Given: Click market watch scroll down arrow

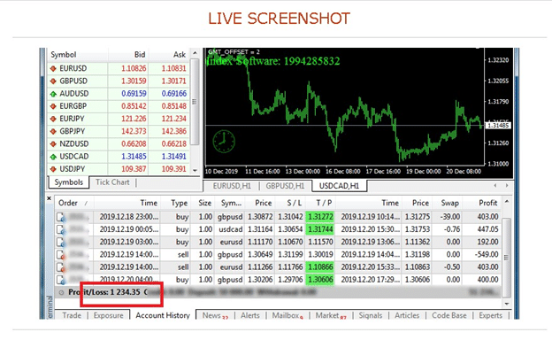Looking at the screenshot, I should coord(195,170).
